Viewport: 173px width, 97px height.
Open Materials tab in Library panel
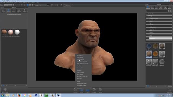148,8
